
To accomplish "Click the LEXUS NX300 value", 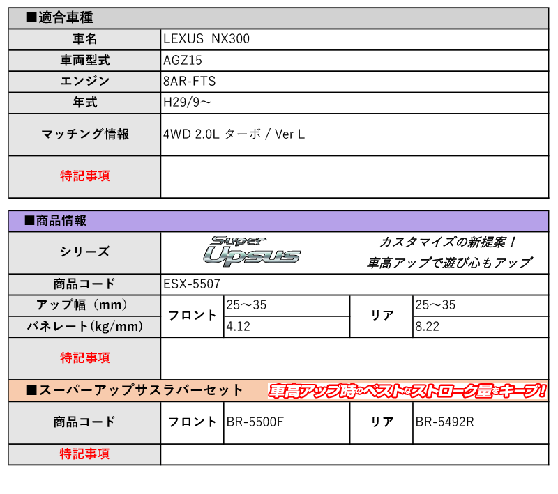I will 206,39.
